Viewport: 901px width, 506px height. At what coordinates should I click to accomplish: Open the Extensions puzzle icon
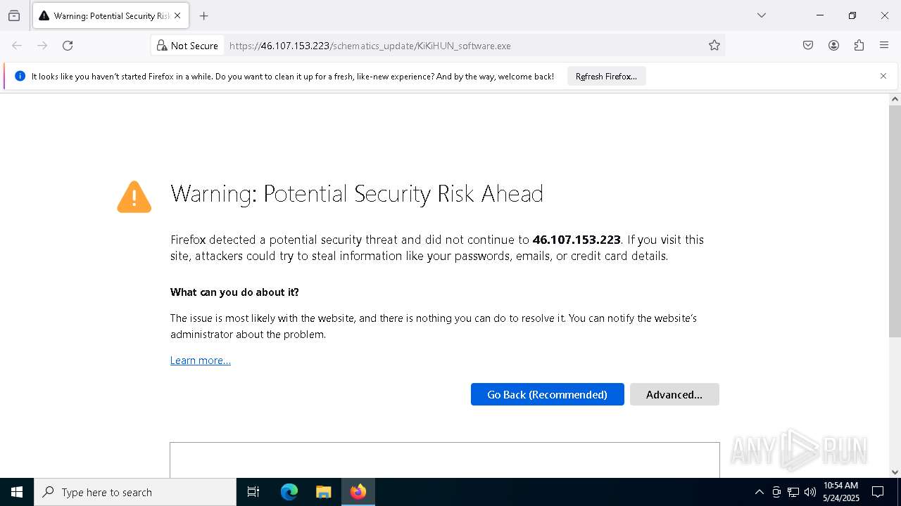pyautogui.click(x=859, y=46)
